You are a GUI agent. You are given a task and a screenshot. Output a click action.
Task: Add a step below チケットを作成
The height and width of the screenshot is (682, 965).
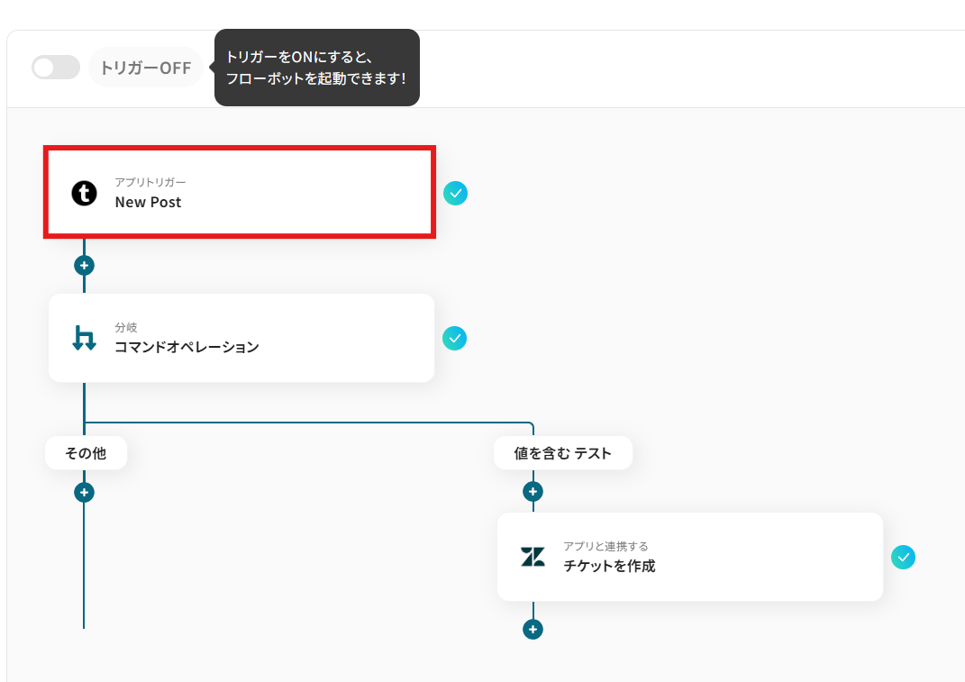click(533, 630)
